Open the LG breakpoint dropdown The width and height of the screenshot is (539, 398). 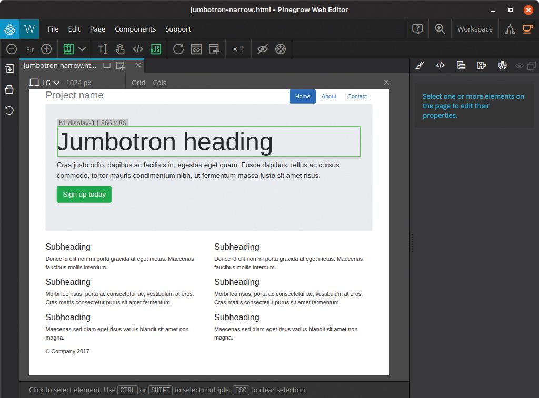51,83
